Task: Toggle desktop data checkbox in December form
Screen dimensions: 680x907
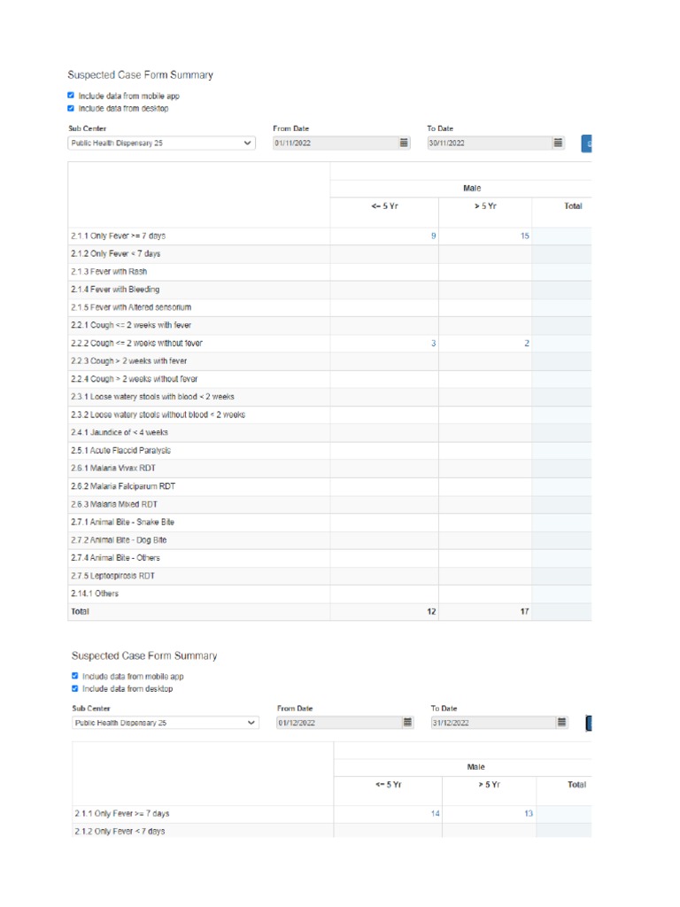Action: 74,688
